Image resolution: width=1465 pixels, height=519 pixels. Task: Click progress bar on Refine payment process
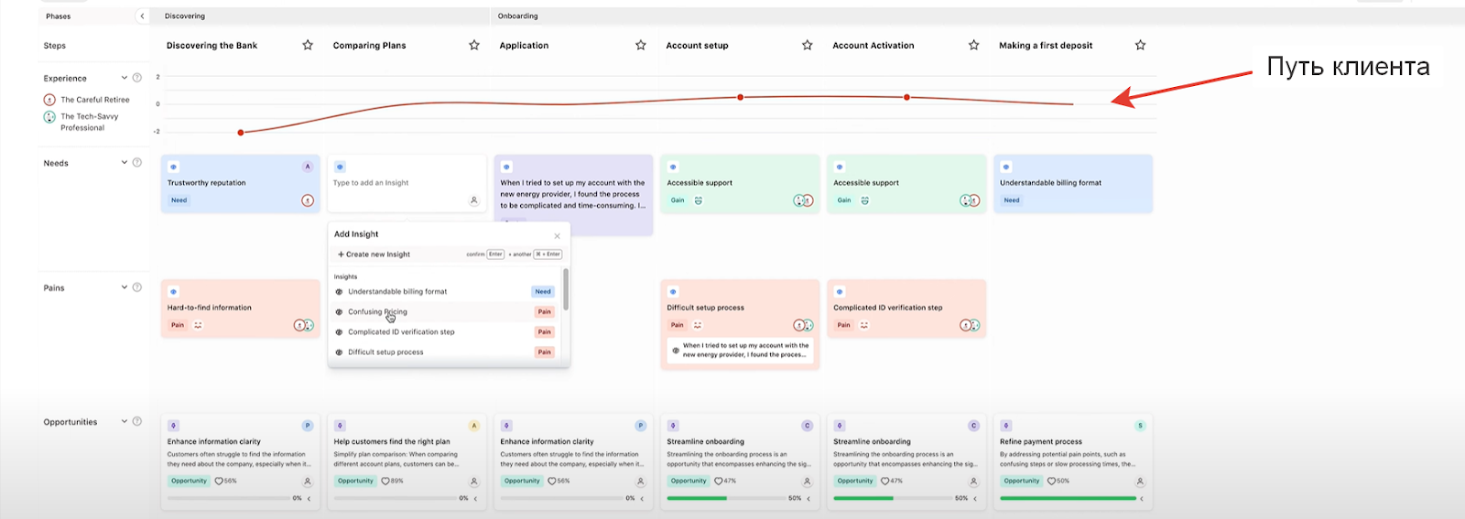[x=1068, y=499]
